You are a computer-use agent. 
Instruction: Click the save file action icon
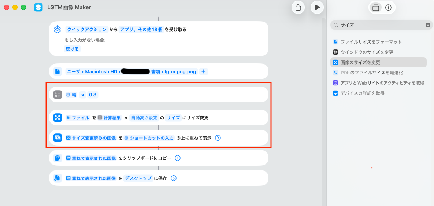click(57, 178)
